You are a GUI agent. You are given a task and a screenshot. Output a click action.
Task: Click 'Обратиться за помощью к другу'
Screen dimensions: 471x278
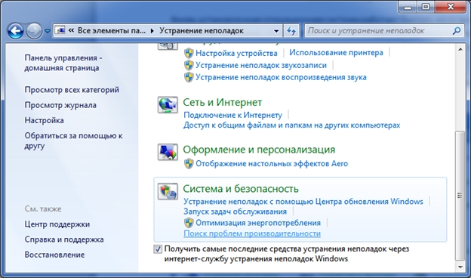pyautogui.click(x=73, y=141)
